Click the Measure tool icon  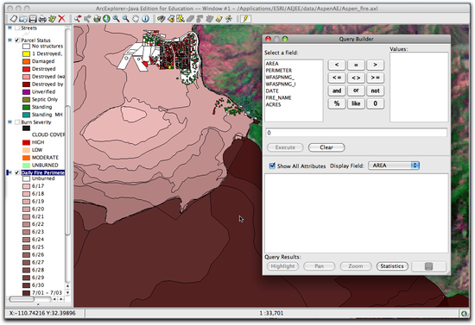(x=229, y=19)
